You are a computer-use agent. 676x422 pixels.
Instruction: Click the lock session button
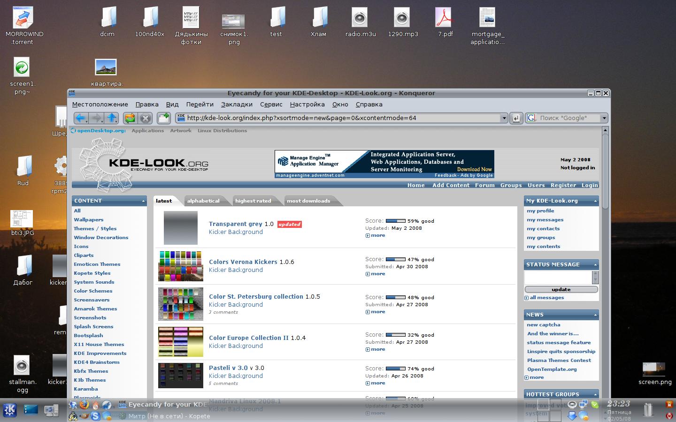(669, 404)
